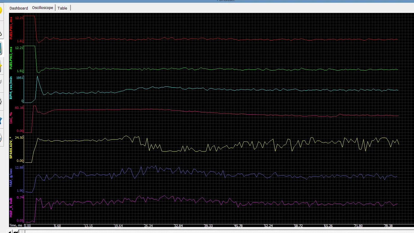The image size is (414, 233).
Task: Click the 78.38 time axis tick
Action: pos(388,226)
